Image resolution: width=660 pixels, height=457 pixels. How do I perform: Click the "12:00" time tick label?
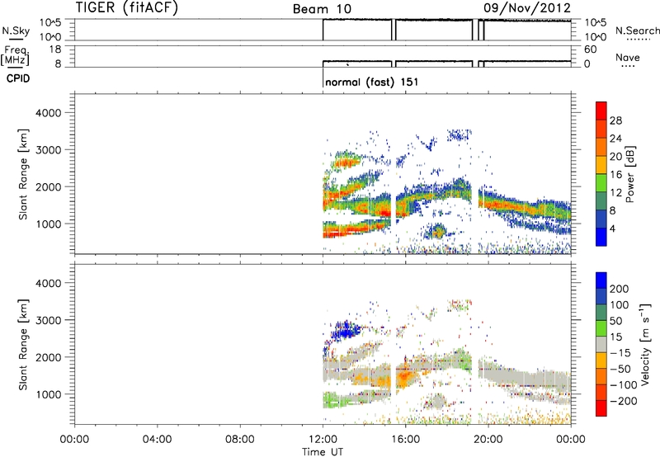click(x=323, y=440)
